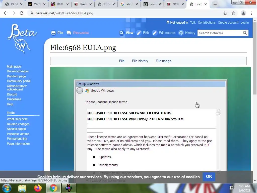Open the Discord sidebar link
This screenshot has width=257, height=193.
click(12, 94)
